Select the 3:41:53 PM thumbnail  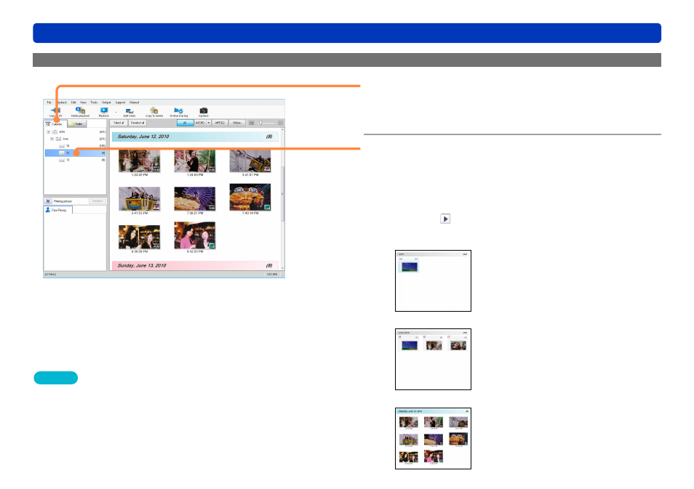click(140, 198)
